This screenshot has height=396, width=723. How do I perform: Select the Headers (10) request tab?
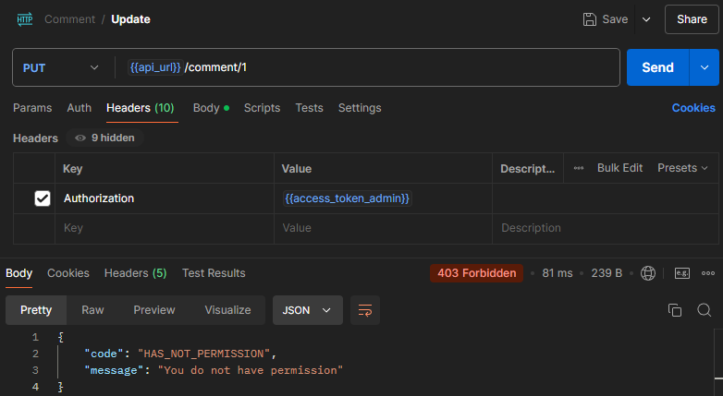(141, 108)
